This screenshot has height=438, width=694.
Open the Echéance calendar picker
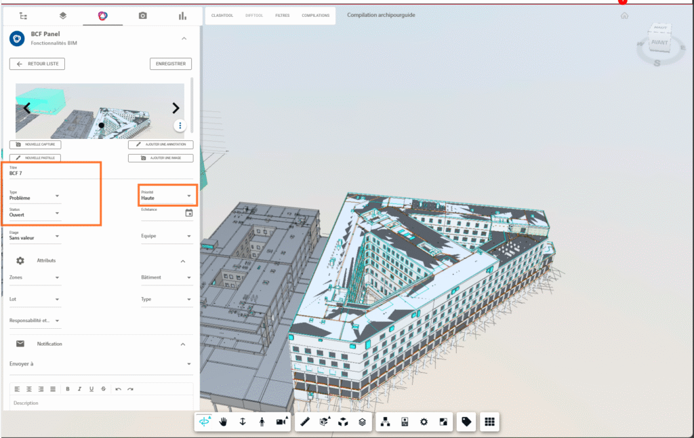click(x=189, y=213)
